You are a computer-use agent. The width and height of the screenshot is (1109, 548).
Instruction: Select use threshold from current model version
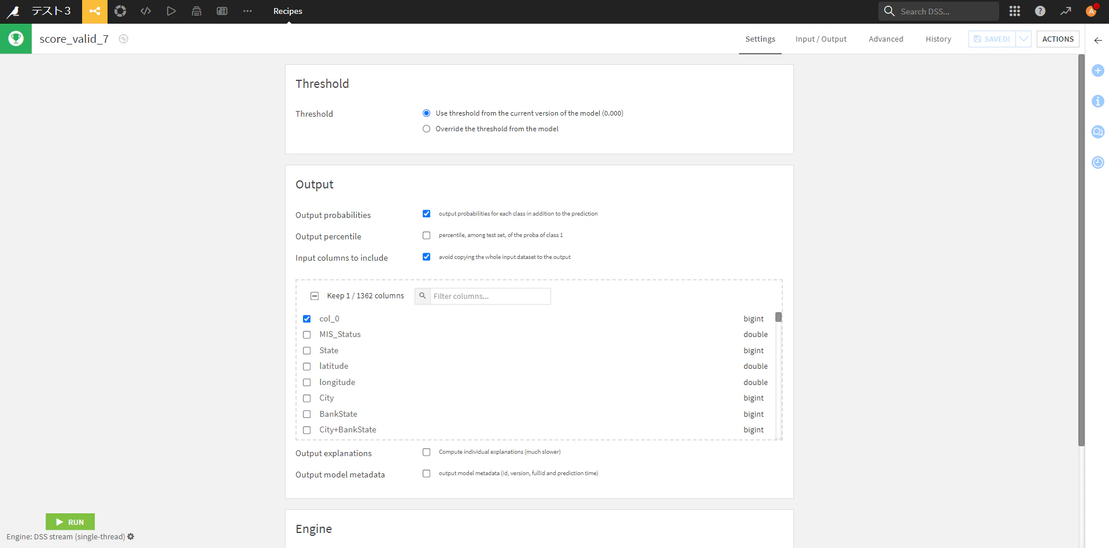426,113
